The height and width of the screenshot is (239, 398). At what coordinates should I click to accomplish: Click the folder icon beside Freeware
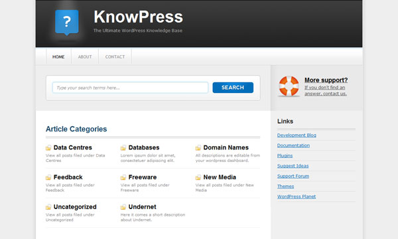(123, 177)
